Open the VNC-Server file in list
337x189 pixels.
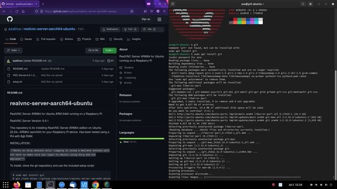(25, 75)
